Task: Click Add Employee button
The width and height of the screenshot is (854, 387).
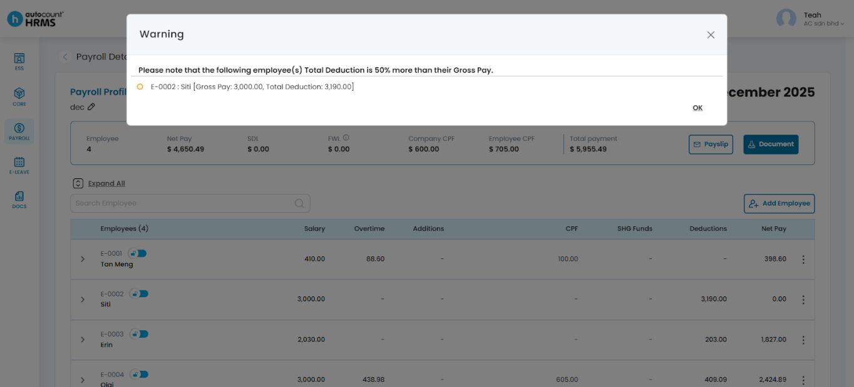Action: (779, 204)
